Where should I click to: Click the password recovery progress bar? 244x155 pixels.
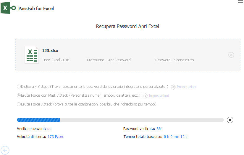point(120,120)
